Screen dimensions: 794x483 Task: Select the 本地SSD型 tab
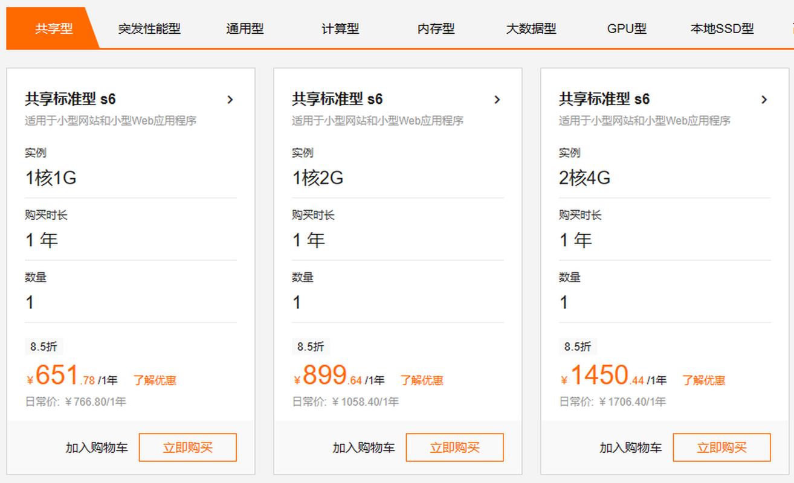coord(722,28)
